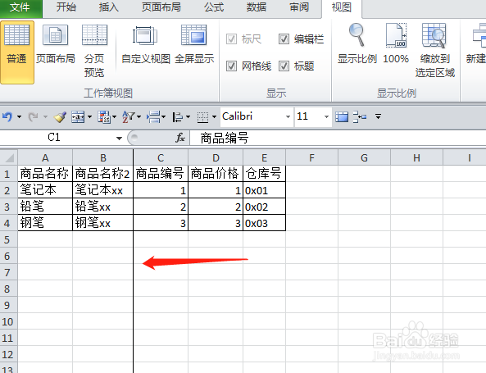
Task: Open Customize Quick Access Toolbar arrow
Action: [x=378, y=117]
